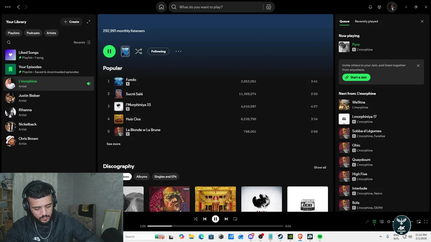Pause playback in the player bar
Screen dimensions: 431x242
[x=215, y=219]
